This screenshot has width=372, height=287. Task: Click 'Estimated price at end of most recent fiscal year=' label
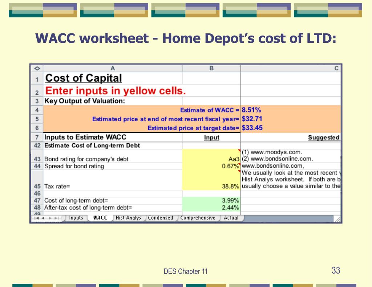[x=166, y=119]
